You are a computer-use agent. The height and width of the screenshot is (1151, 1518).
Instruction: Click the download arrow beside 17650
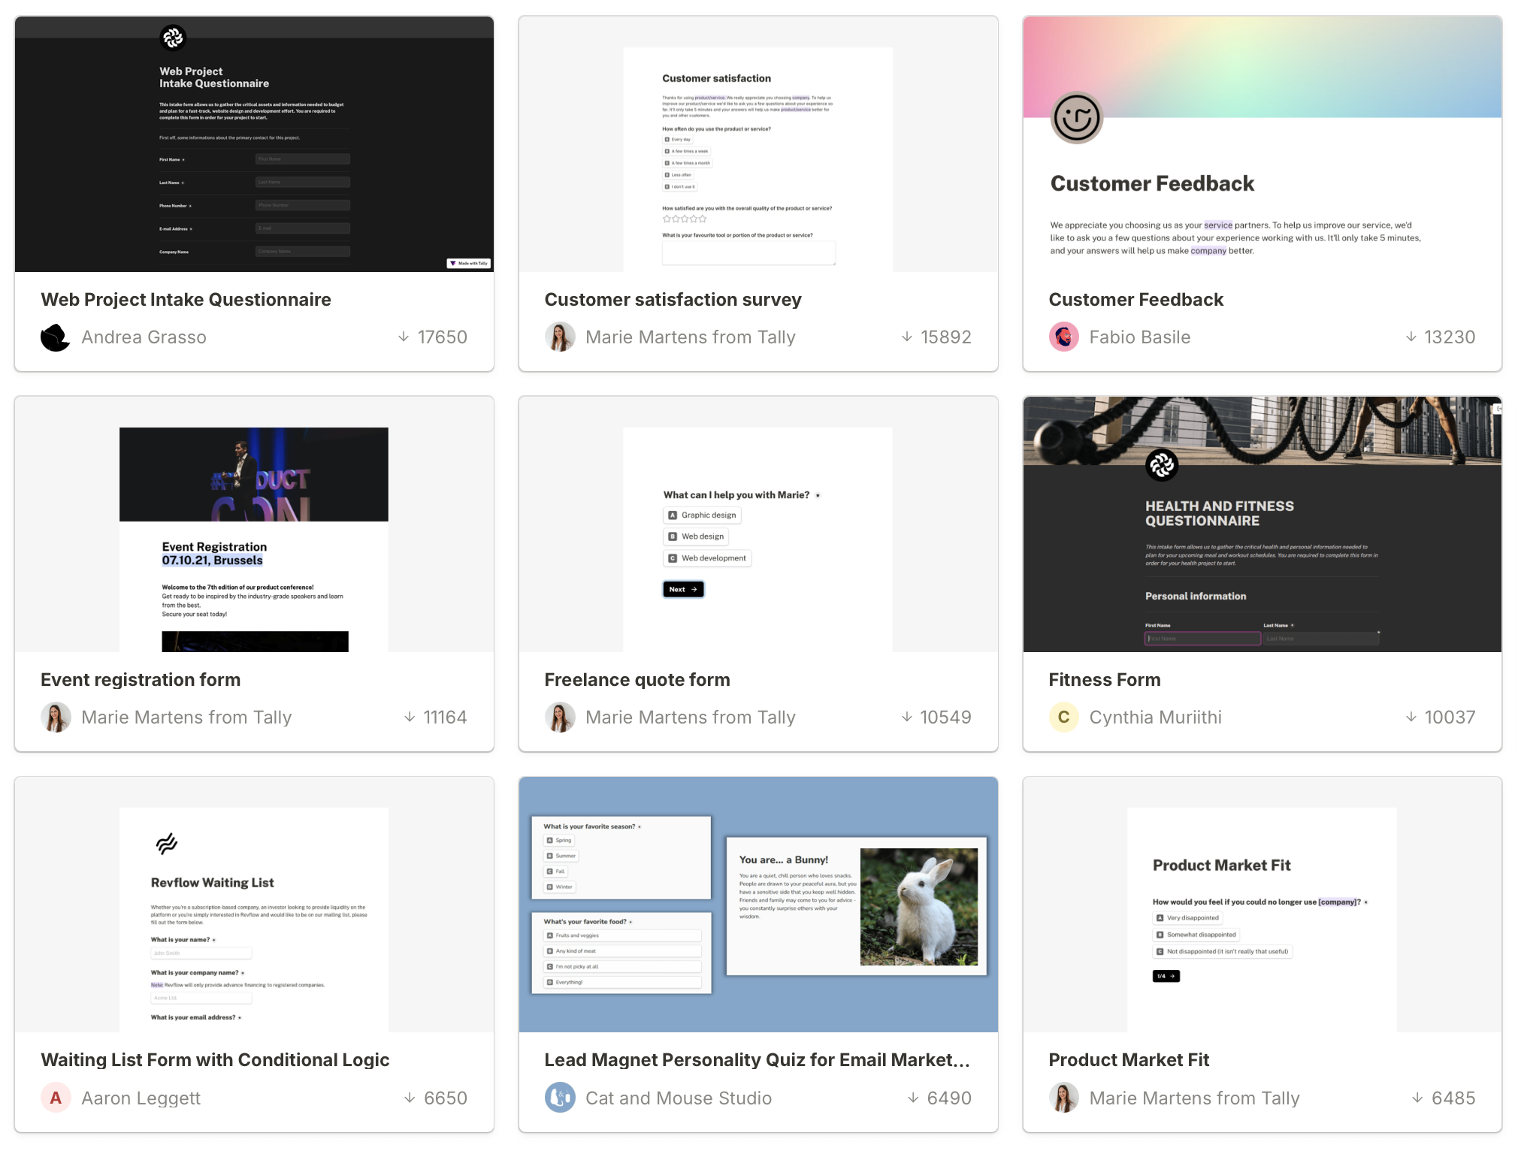click(x=404, y=337)
